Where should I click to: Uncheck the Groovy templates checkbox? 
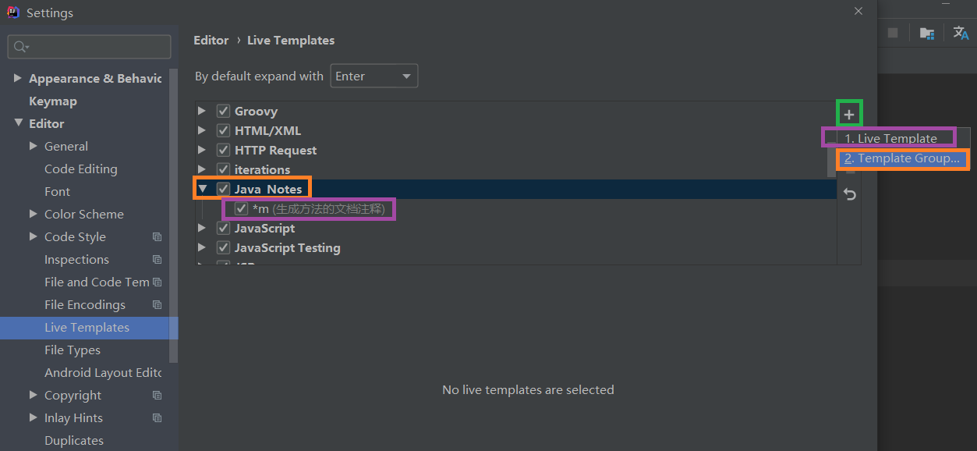click(x=223, y=110)
